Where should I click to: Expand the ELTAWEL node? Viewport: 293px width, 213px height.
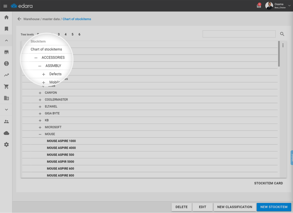40,107
